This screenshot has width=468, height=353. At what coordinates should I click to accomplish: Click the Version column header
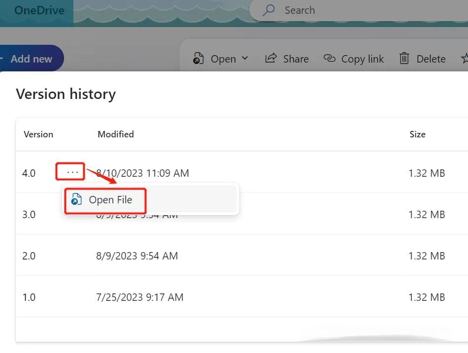click(x=38, y=134)
